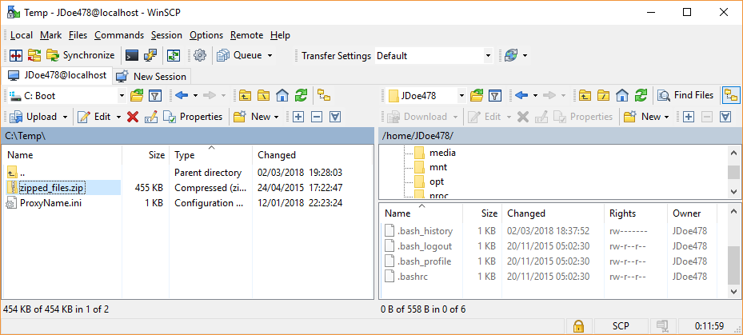The height and width of the screenshot is (335, 743).
Task: Go to remote home directory icon
Action: 622,96
